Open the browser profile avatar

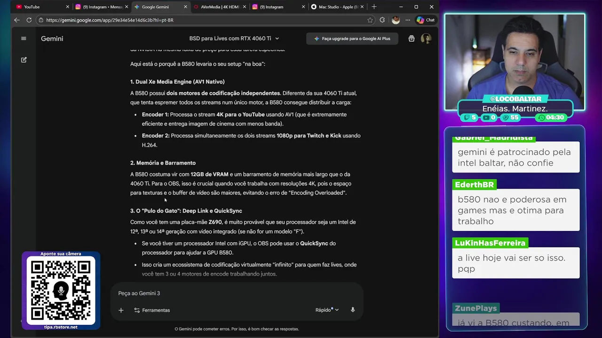click(x=396, y=20)
